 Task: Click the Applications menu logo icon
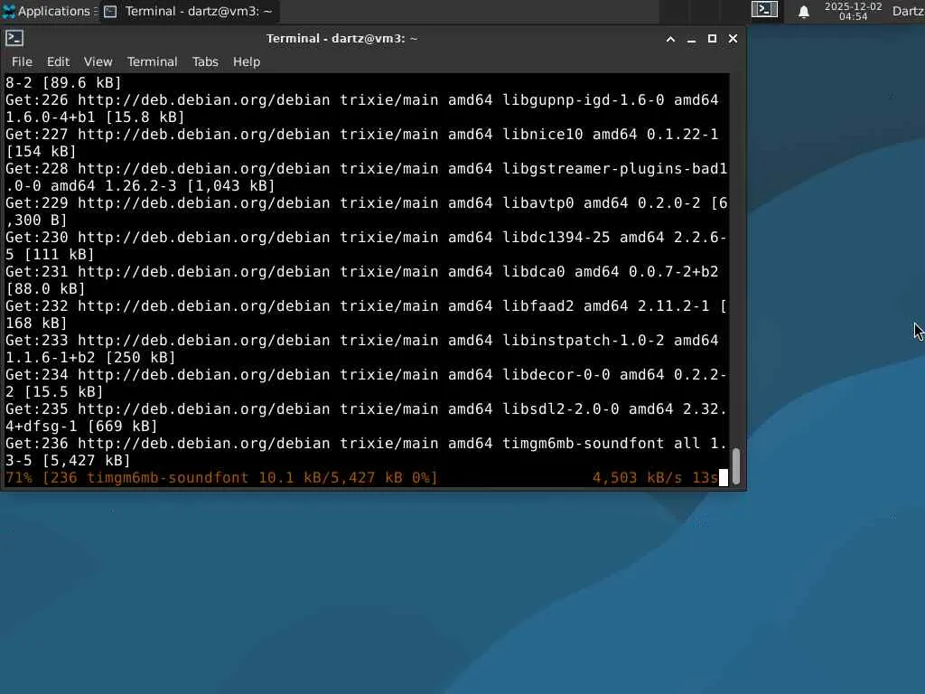click(9, 11)
